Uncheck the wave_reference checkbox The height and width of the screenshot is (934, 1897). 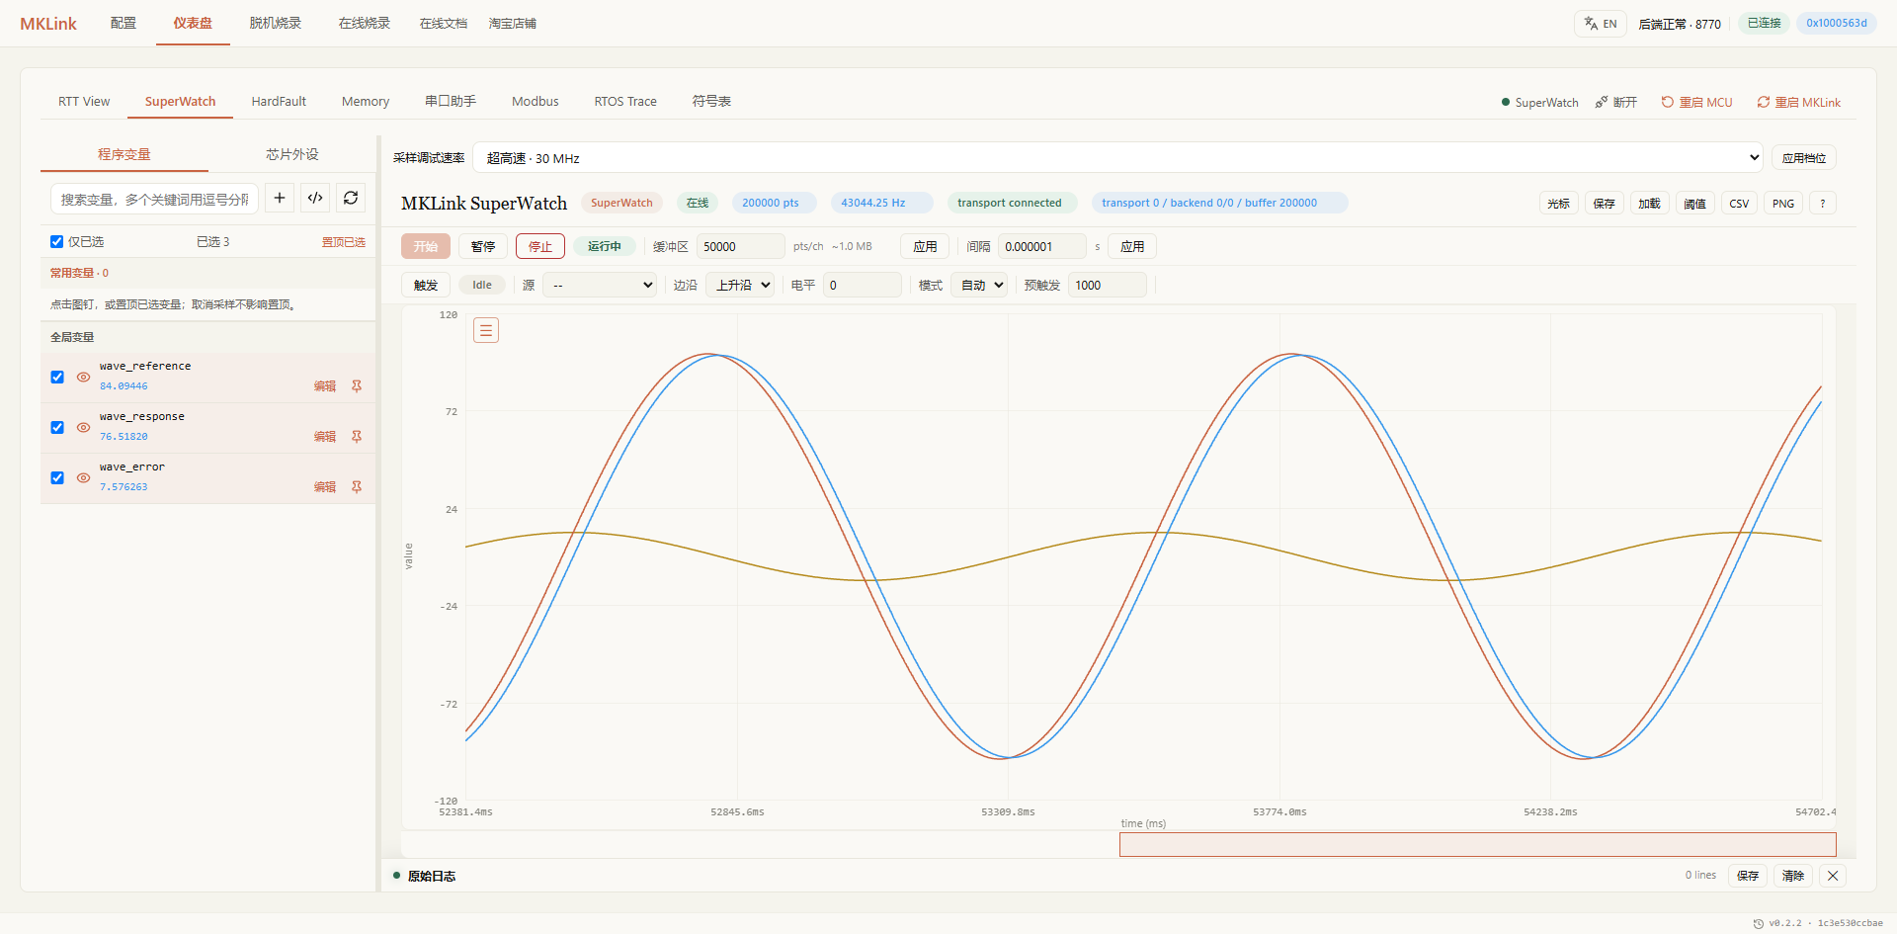click(x=57, y=377)
